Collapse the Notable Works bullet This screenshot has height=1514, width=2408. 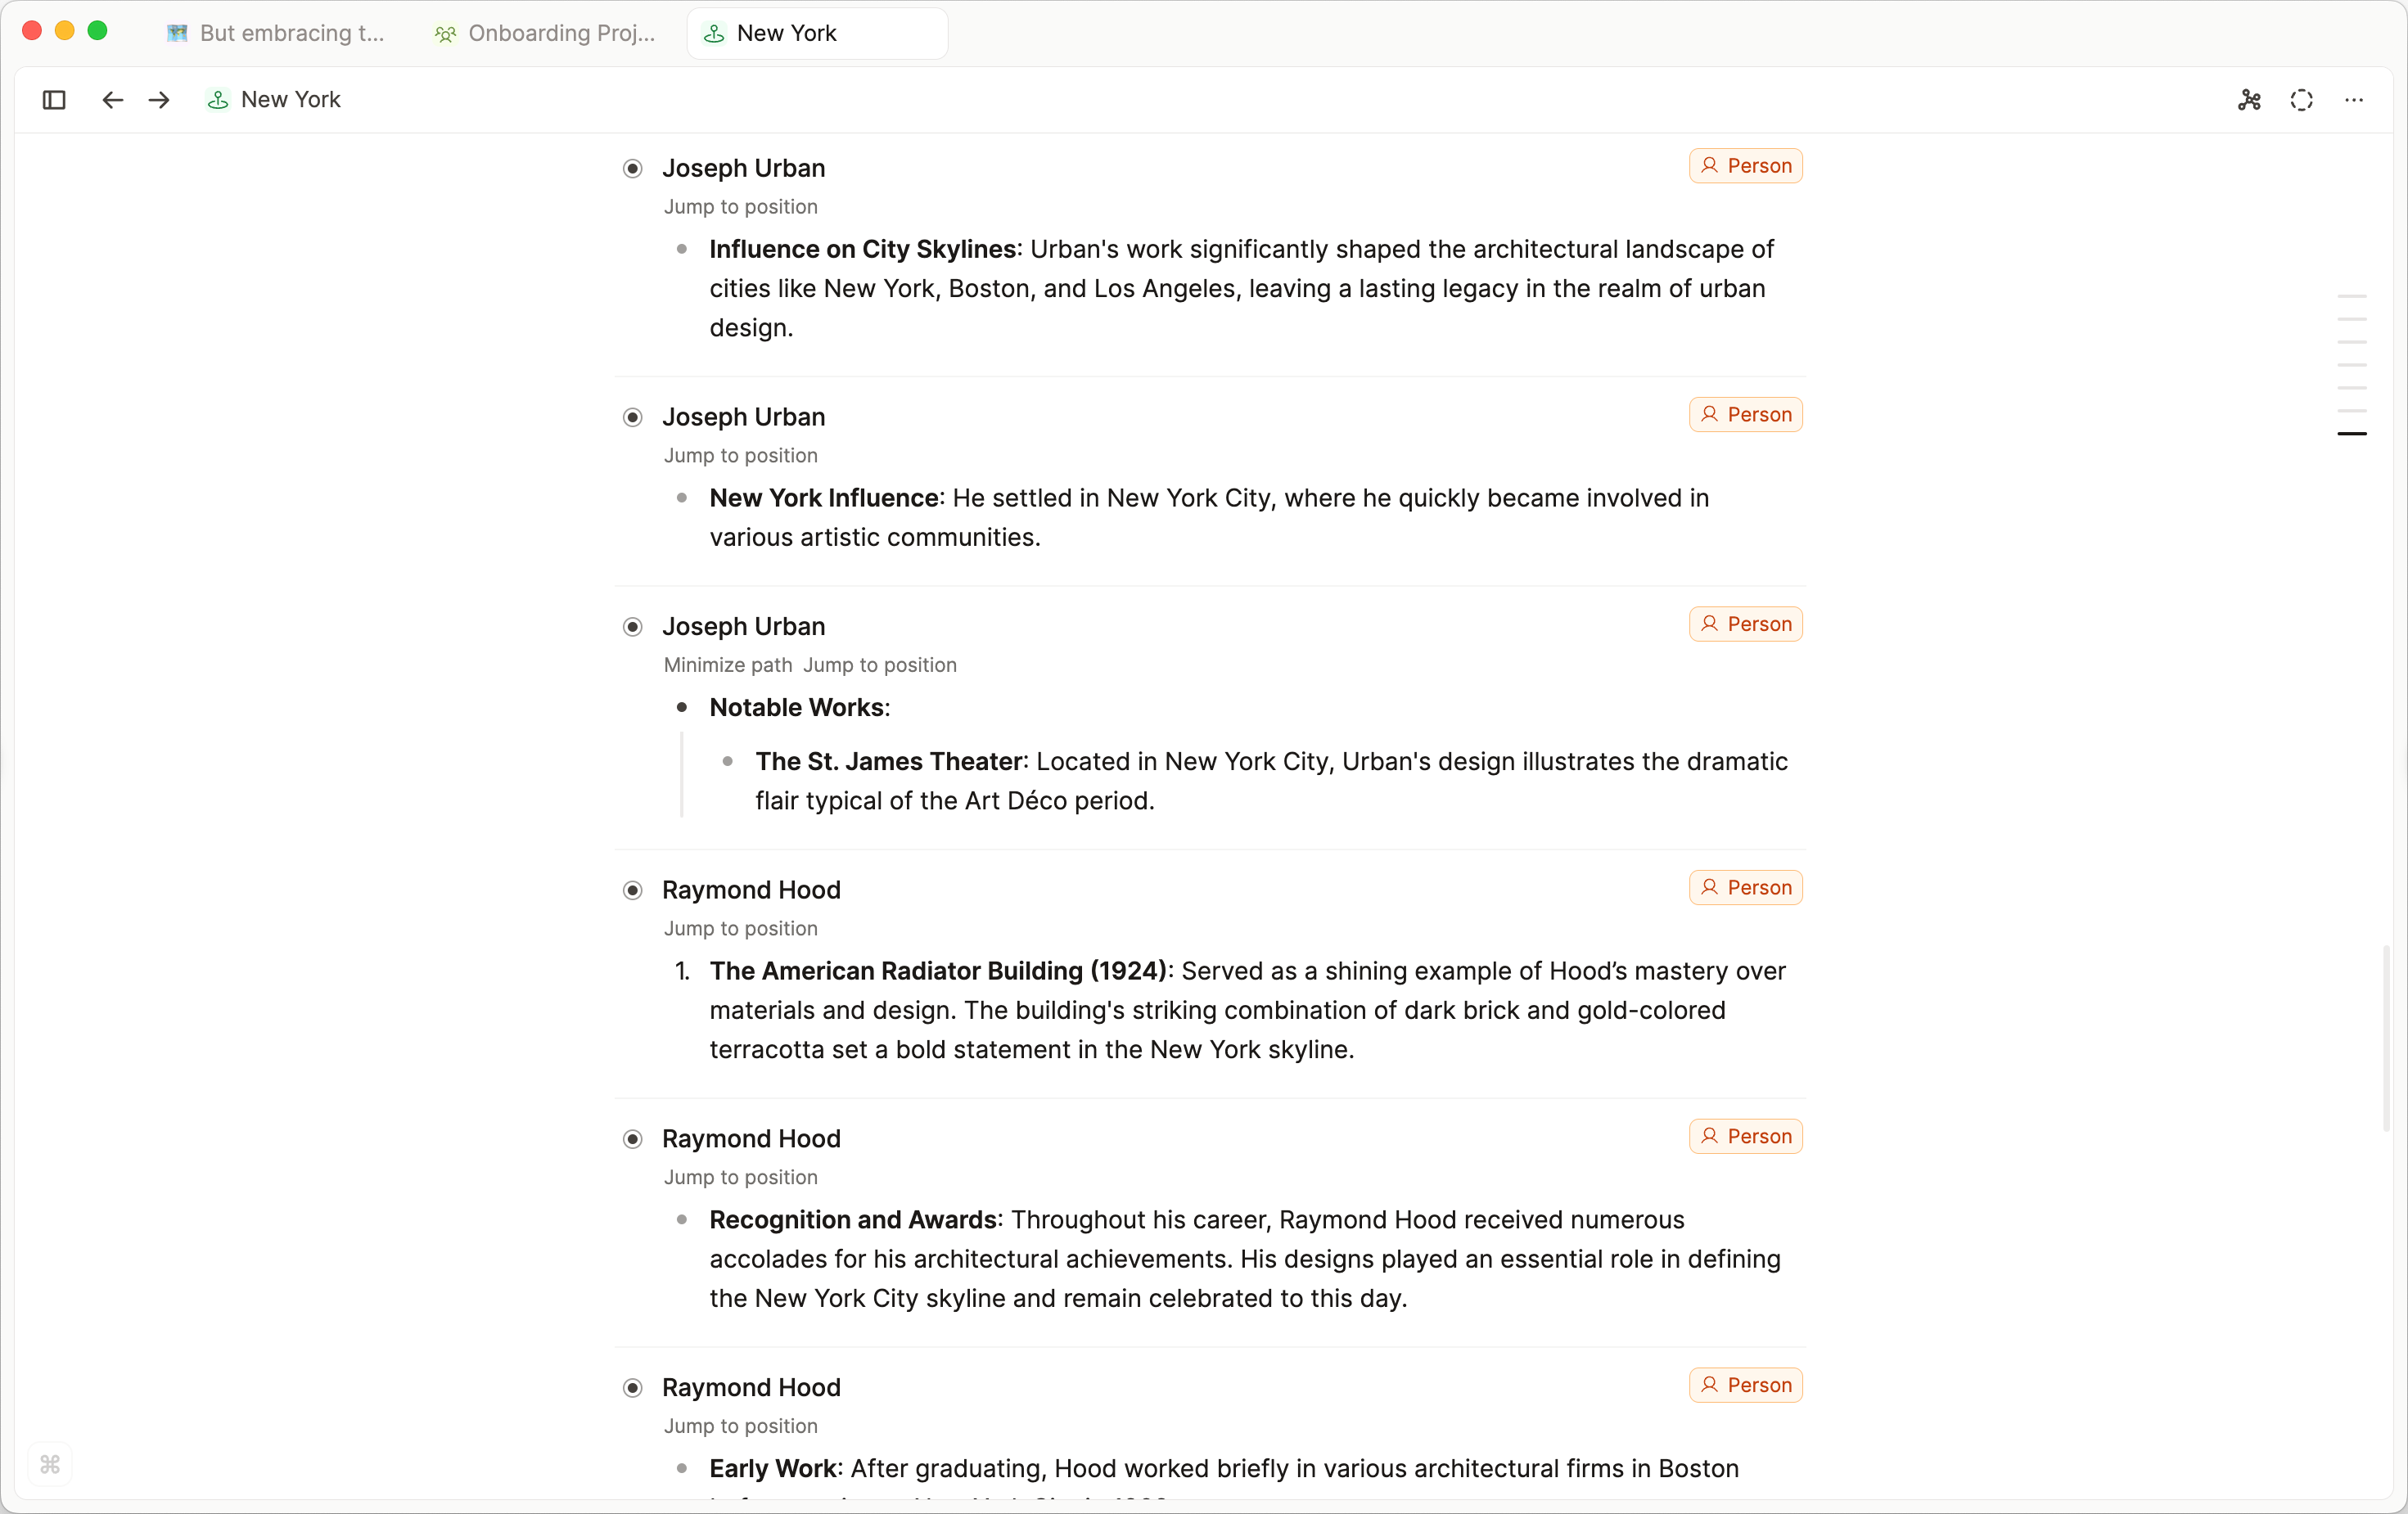tap(682, 708)
